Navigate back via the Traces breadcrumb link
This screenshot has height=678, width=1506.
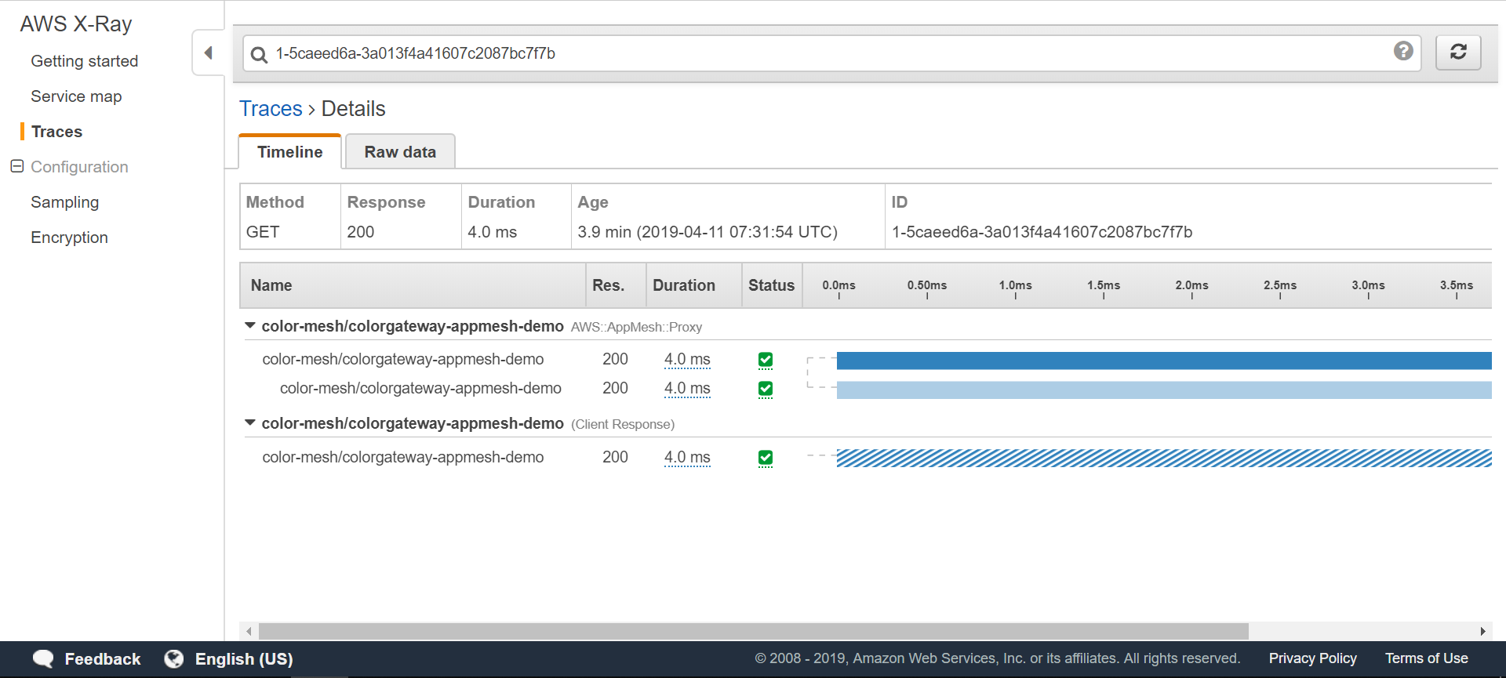click(271, 109)
